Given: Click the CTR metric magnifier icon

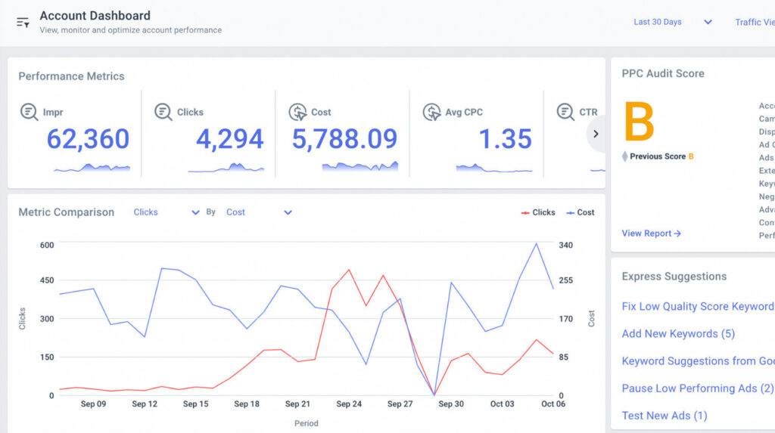Looking at the screenshot, I should [565, 112].
